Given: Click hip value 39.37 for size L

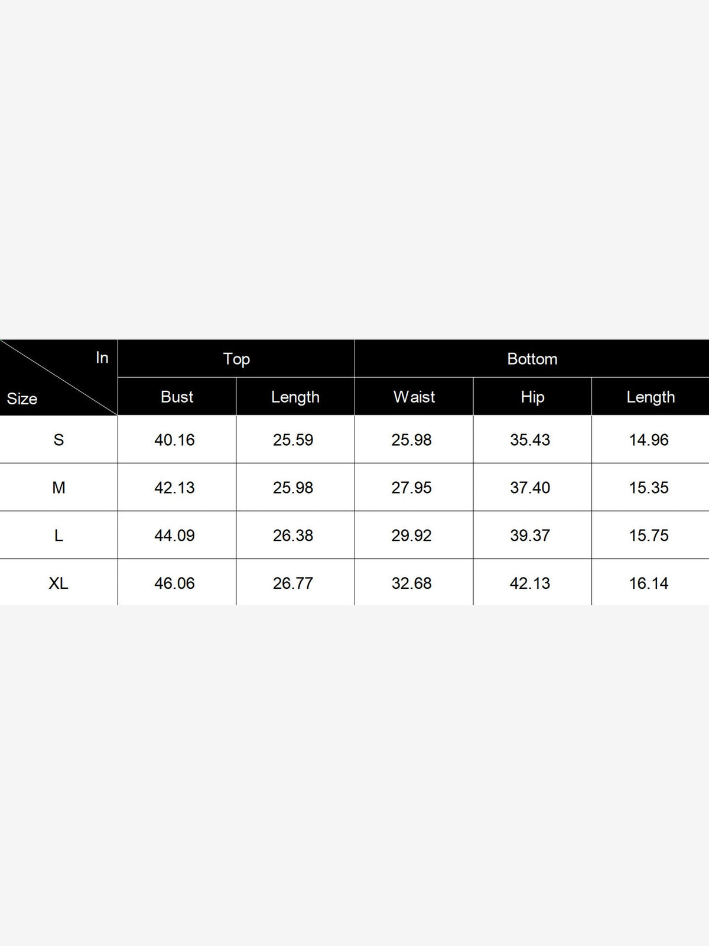Looking at the screenshot, I should pyautogui.click(x=530, y=536).
